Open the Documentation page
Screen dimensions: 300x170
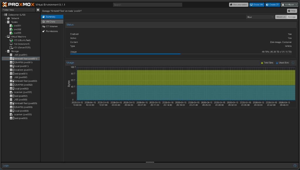click(238, 4)
